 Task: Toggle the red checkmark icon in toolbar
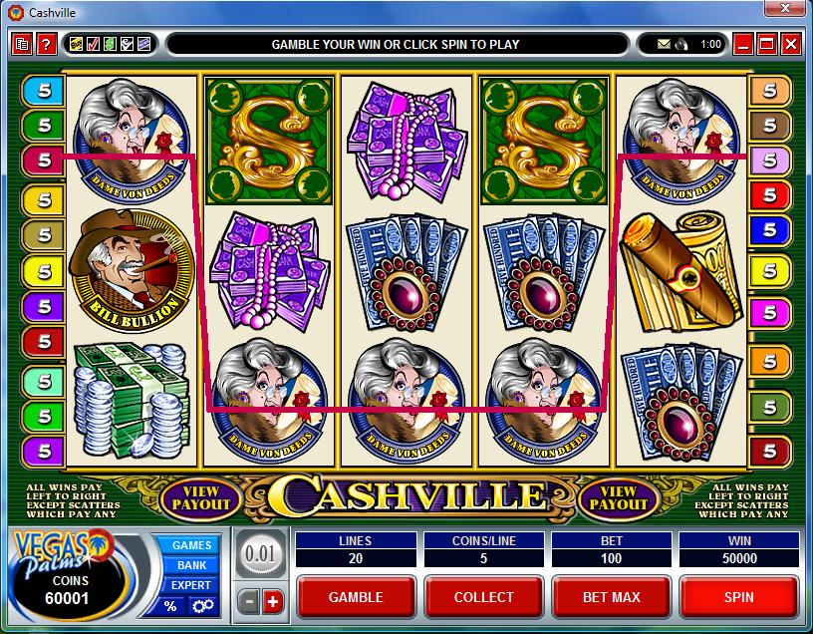pyautogui.click(x=94, y=44)
